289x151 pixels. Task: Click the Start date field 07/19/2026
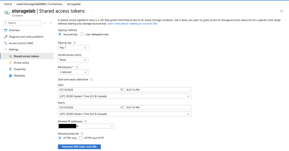pos(91,90)
